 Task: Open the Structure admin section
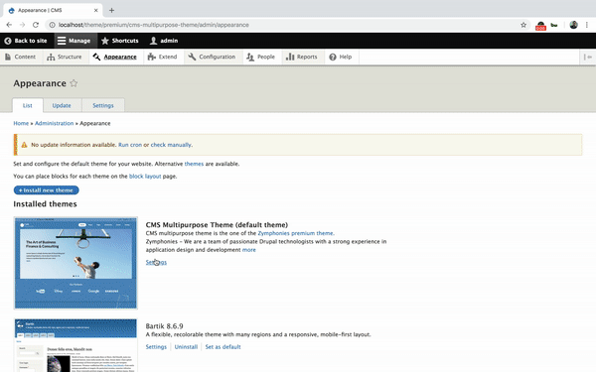pos(65,57)
